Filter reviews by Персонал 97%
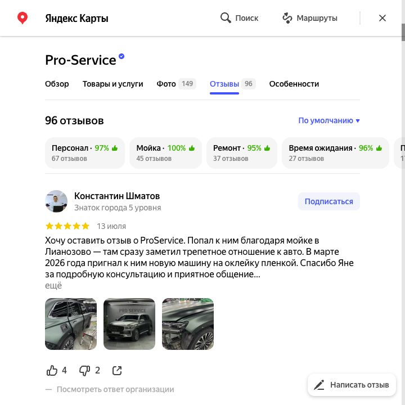 85,153
